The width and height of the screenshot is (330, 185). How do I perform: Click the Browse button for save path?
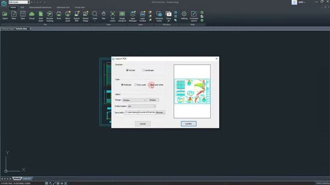160,113
